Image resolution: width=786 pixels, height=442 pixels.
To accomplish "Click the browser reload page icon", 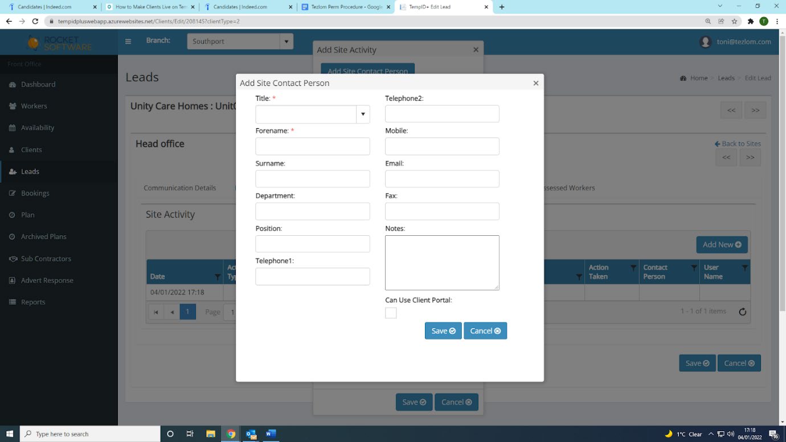I will 35,21.
